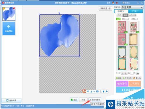Viewport: 145px width, 109px height.
Task: Open the 杂志背景 category combo box
Action: click(132, 7)
